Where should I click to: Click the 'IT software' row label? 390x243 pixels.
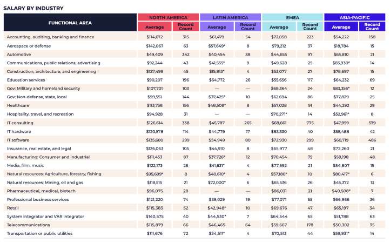(19, 140)
